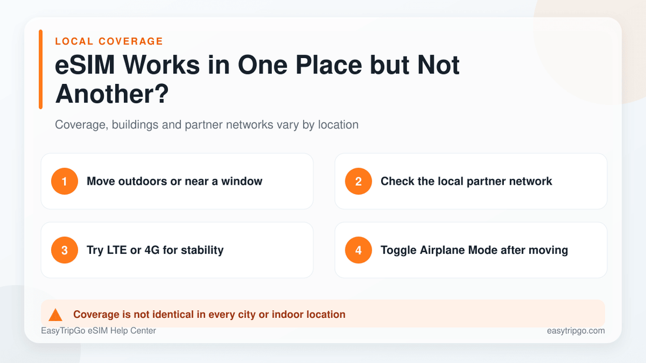The height and width of the screenshot is (363, 646).
Task: Select the 'Try LTE or 4G for stability' card
Action: click(177, 250)
